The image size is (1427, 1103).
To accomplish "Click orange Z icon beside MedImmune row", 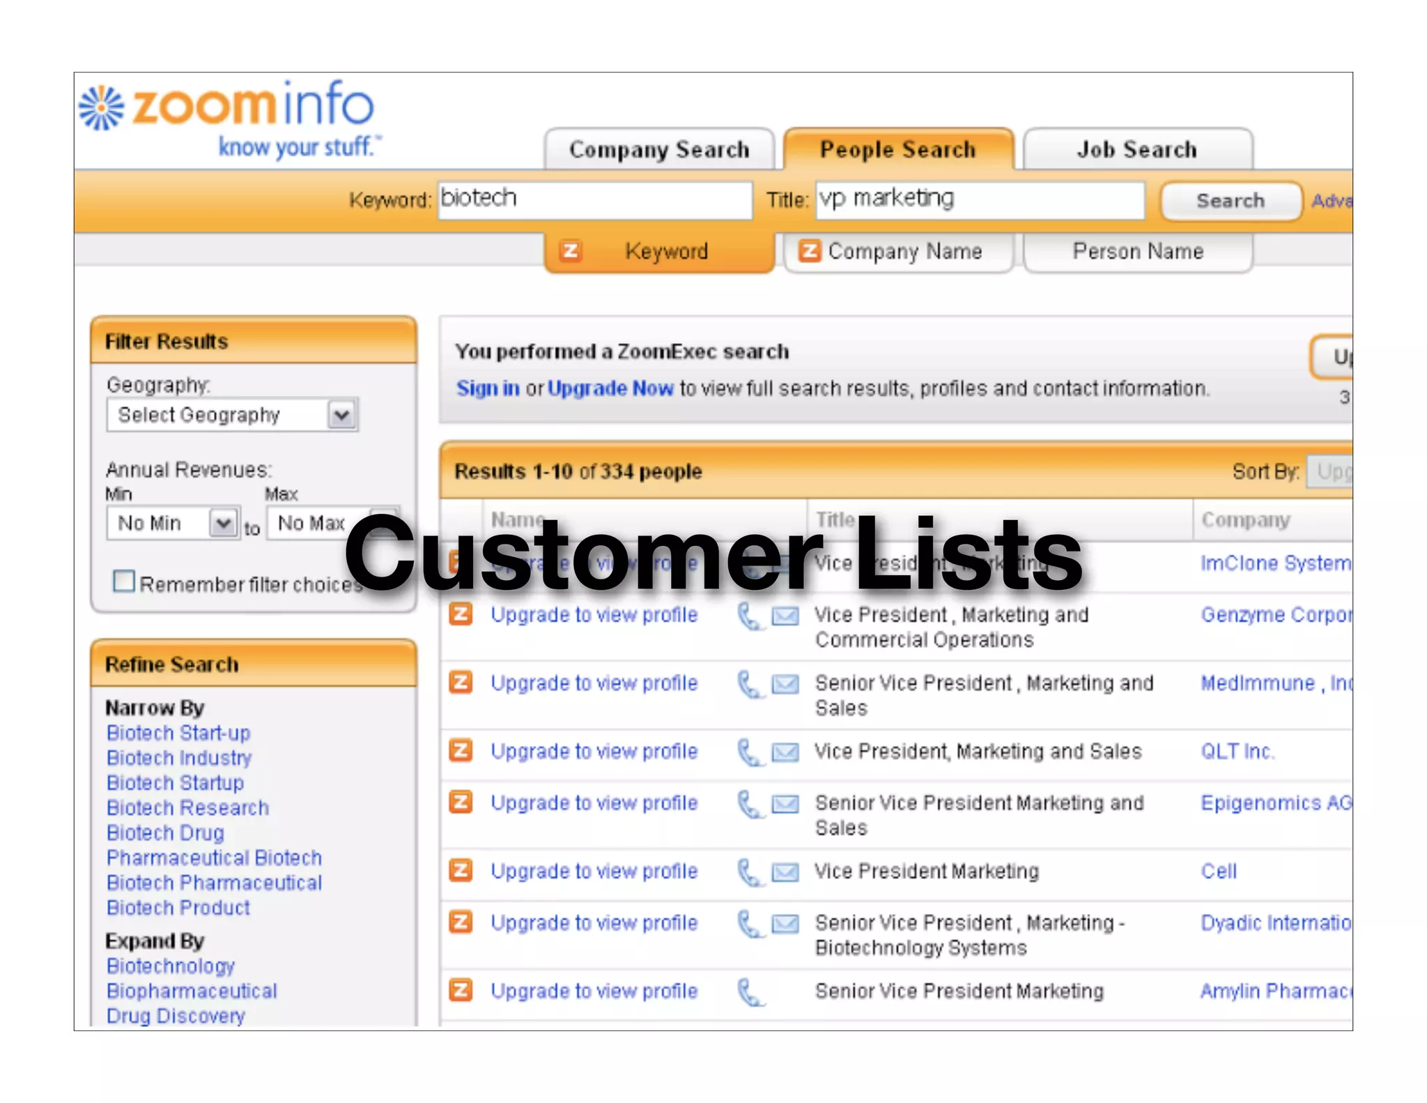I will click(461, 683).
